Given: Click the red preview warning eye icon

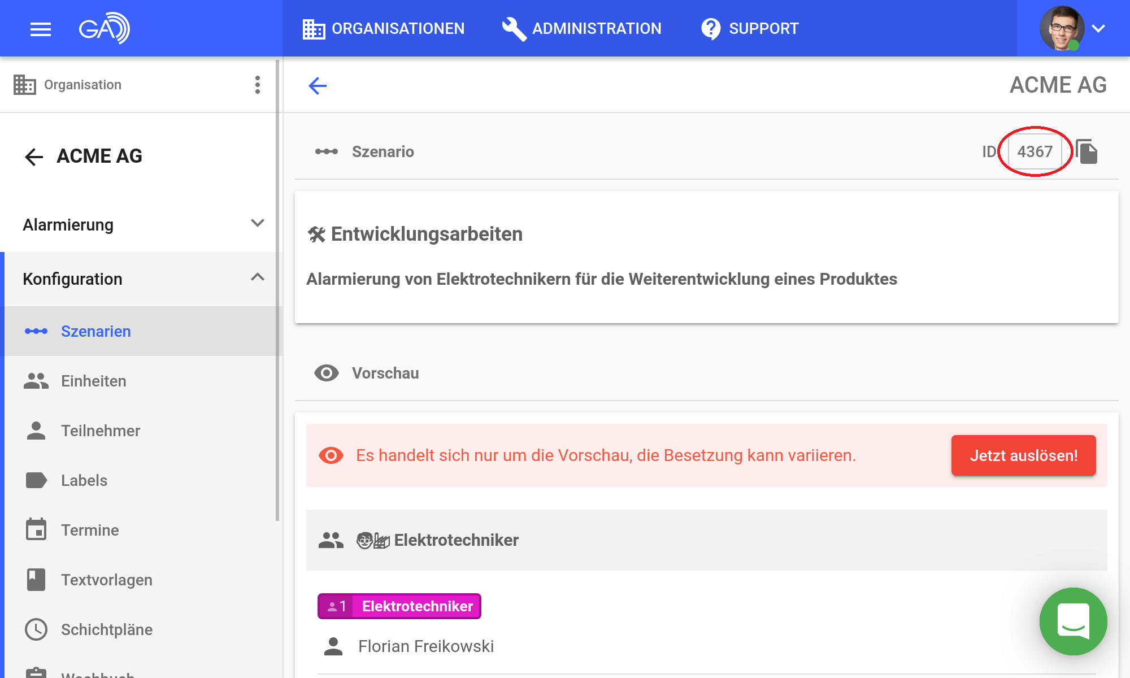Looking at the screenshot, I should pyautogui.click(x=331, y=455).
